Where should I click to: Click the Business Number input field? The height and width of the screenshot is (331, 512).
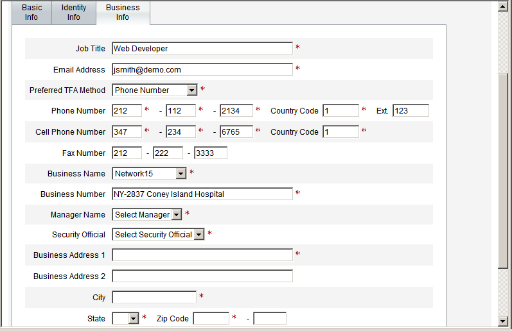(202, 194)
